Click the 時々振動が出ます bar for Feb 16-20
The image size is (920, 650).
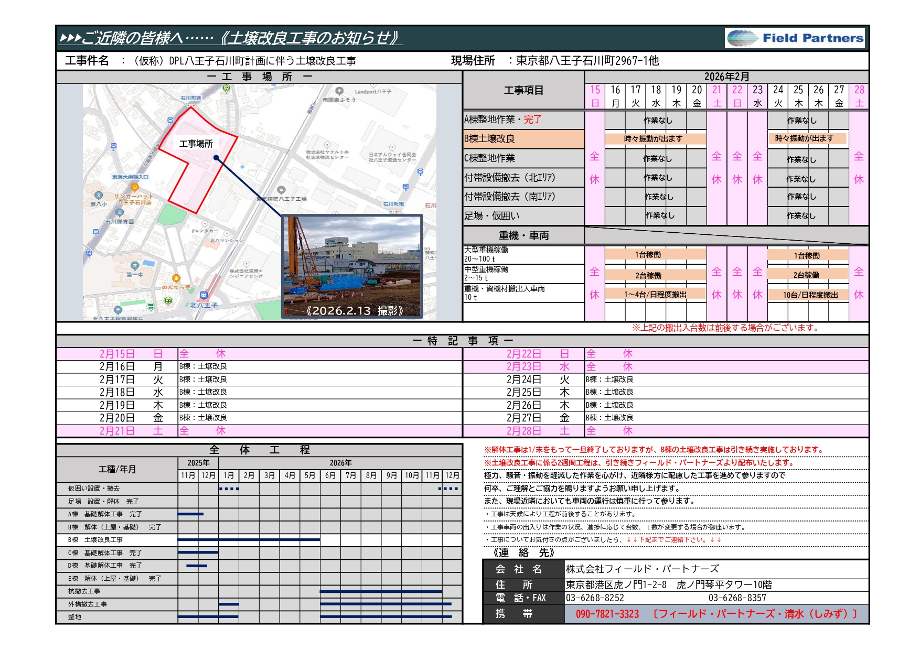[x=655, y=139]
